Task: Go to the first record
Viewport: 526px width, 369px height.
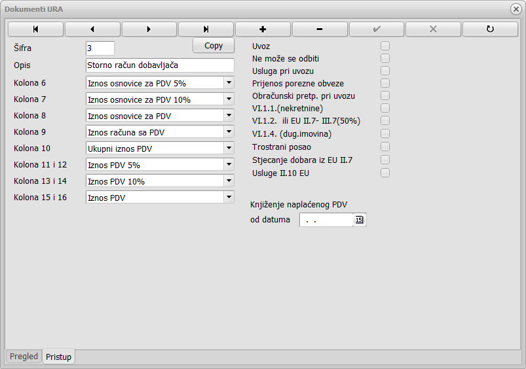Action: coord(35,29)
